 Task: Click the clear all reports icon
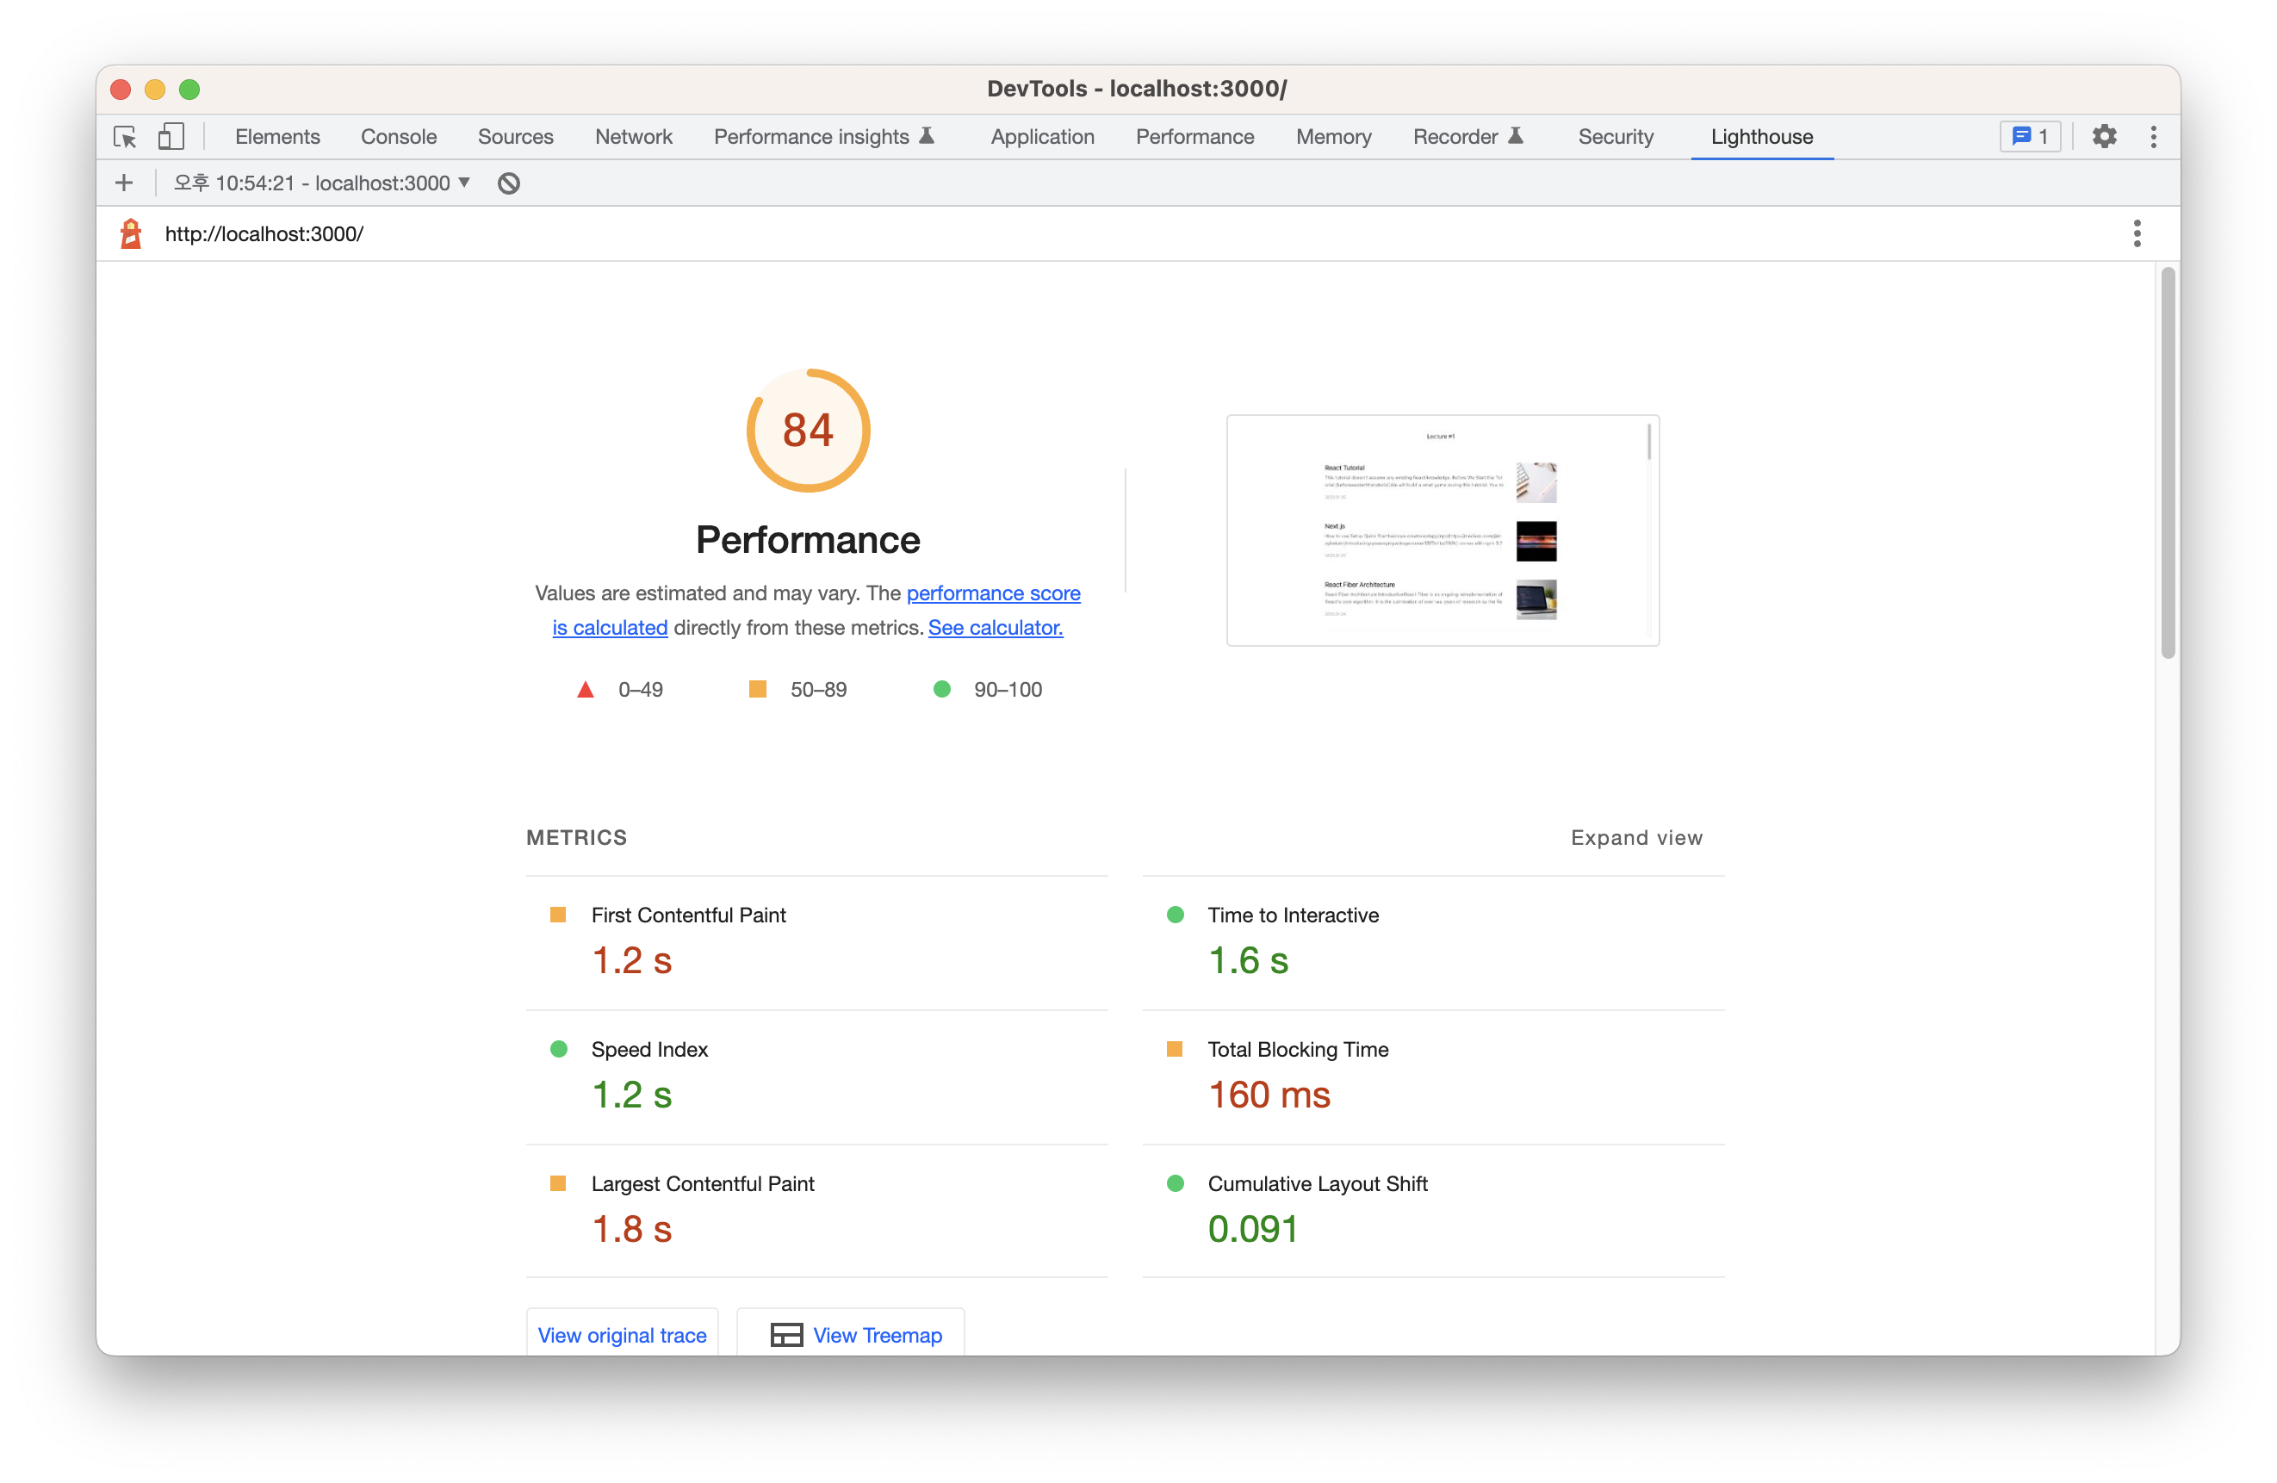point(509,183)
